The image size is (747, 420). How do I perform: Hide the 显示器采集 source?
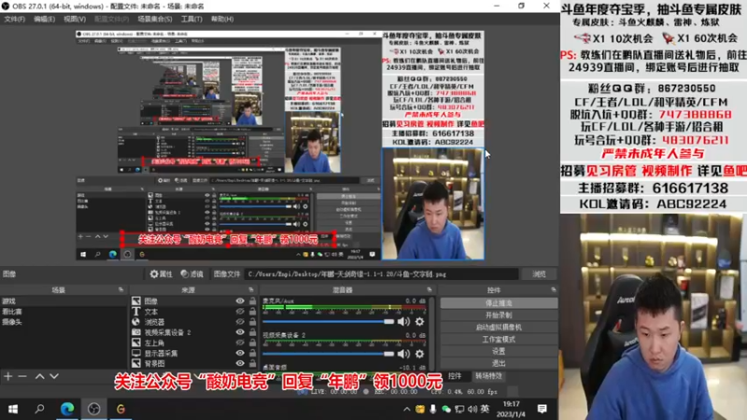240,354
